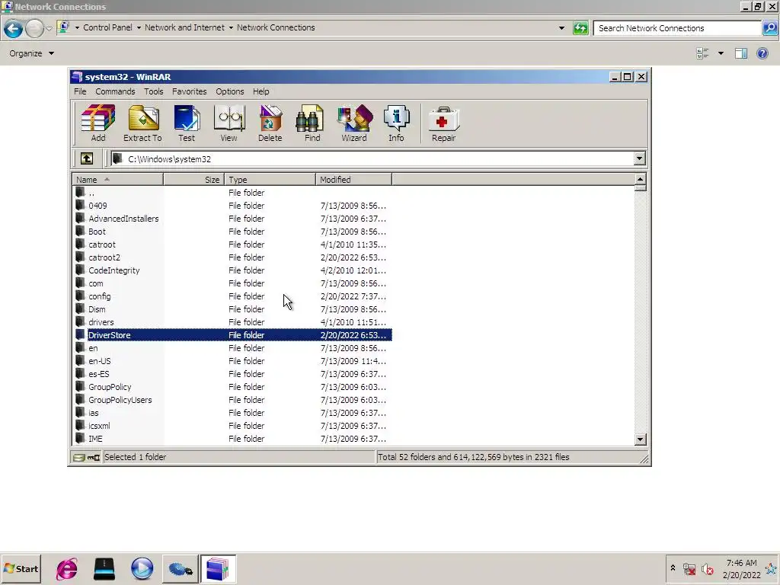Select the AdvancedInstallers folder
This screenshot has height=585, width=780.
(x=232, y=219)
